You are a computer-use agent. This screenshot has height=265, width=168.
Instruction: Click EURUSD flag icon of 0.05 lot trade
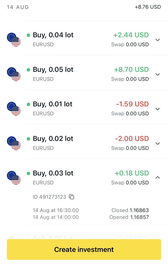(x=14, y=74)
